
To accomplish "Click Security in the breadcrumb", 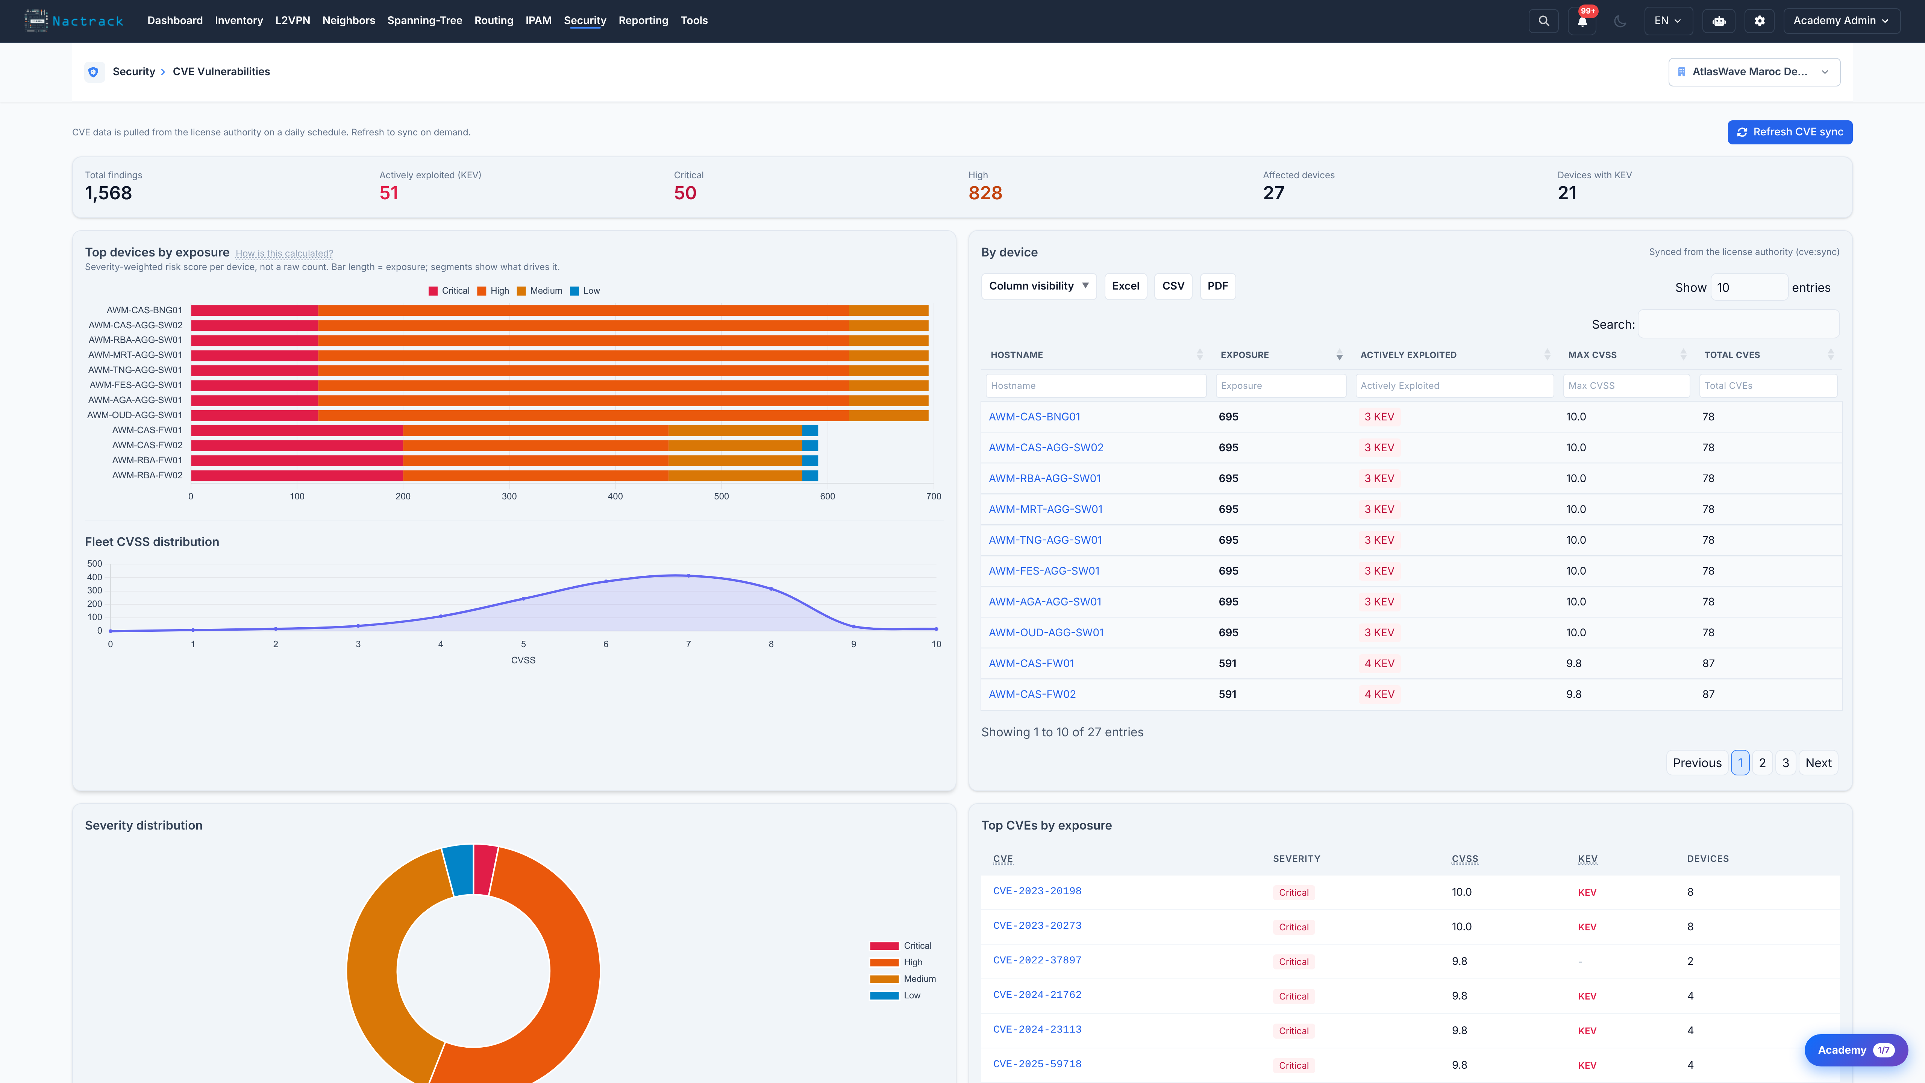I will click(134, 72).
